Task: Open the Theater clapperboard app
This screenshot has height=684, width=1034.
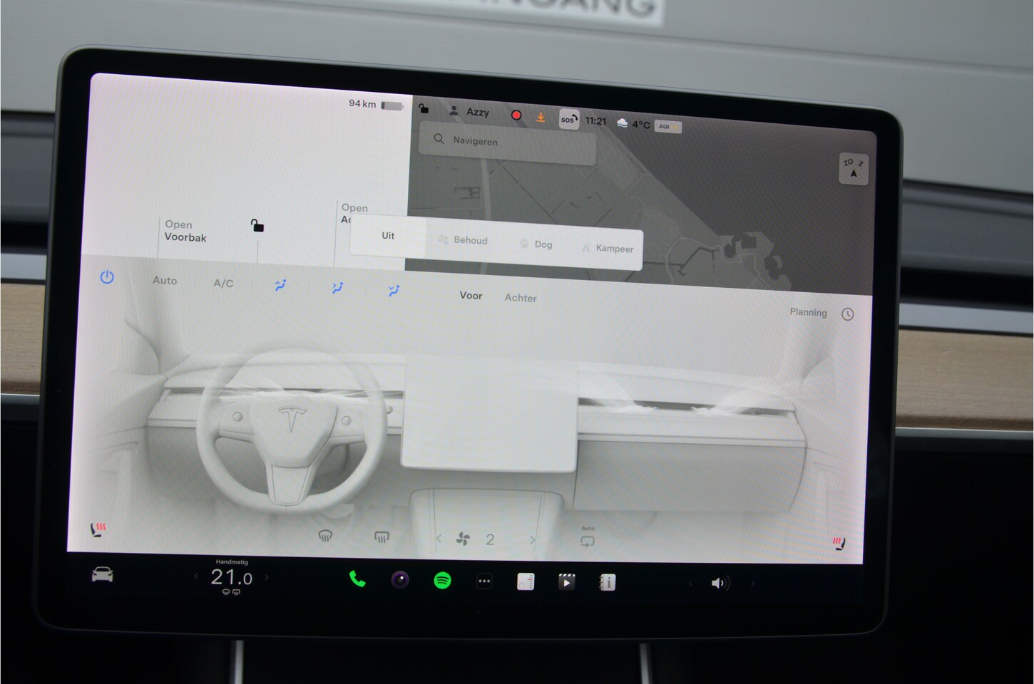Action: click(566, 582)
